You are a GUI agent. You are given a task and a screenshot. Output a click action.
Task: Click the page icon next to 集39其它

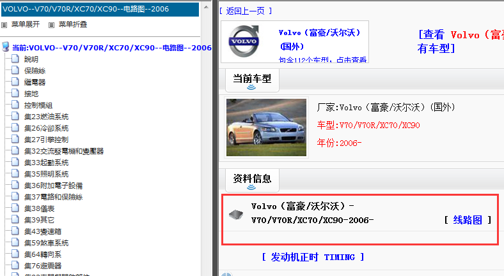15,220
